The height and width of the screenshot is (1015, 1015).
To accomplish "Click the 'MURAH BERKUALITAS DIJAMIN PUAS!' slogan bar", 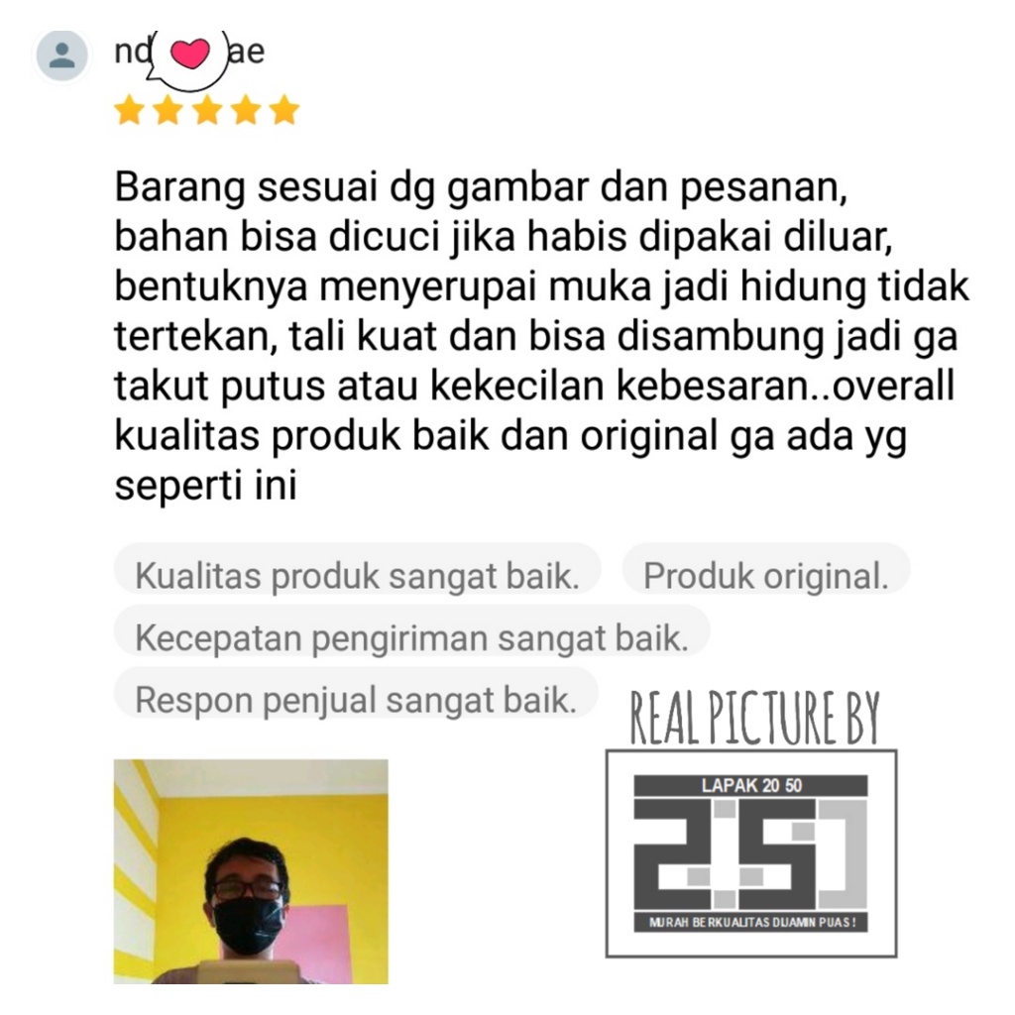I will [x=751, y=922].
